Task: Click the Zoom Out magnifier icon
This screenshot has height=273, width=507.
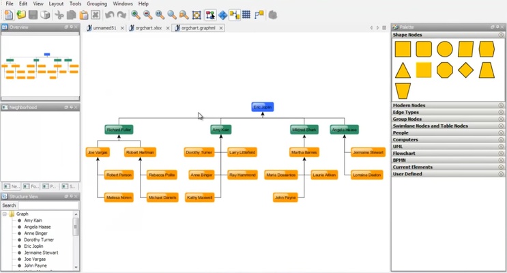Action: [148, 15]
